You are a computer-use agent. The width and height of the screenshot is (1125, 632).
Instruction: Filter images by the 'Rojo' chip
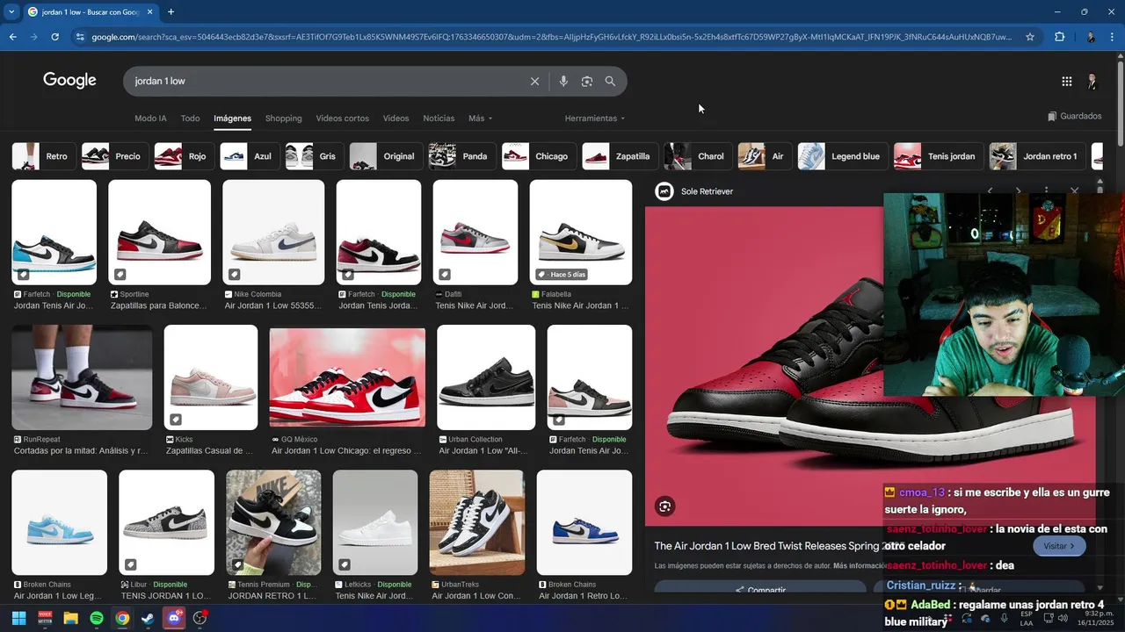pos(184,156)
